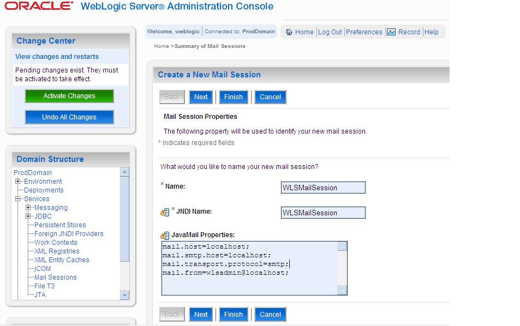Click the icon beside JNDI Name
The height and width of the screenshot is (326, 520).
tap(165, 212)
